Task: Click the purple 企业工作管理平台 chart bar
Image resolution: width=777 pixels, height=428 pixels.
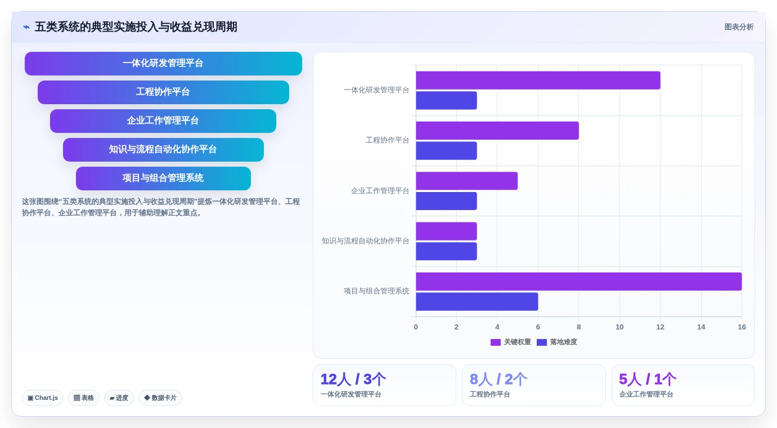Action: (x=466, y=181)
